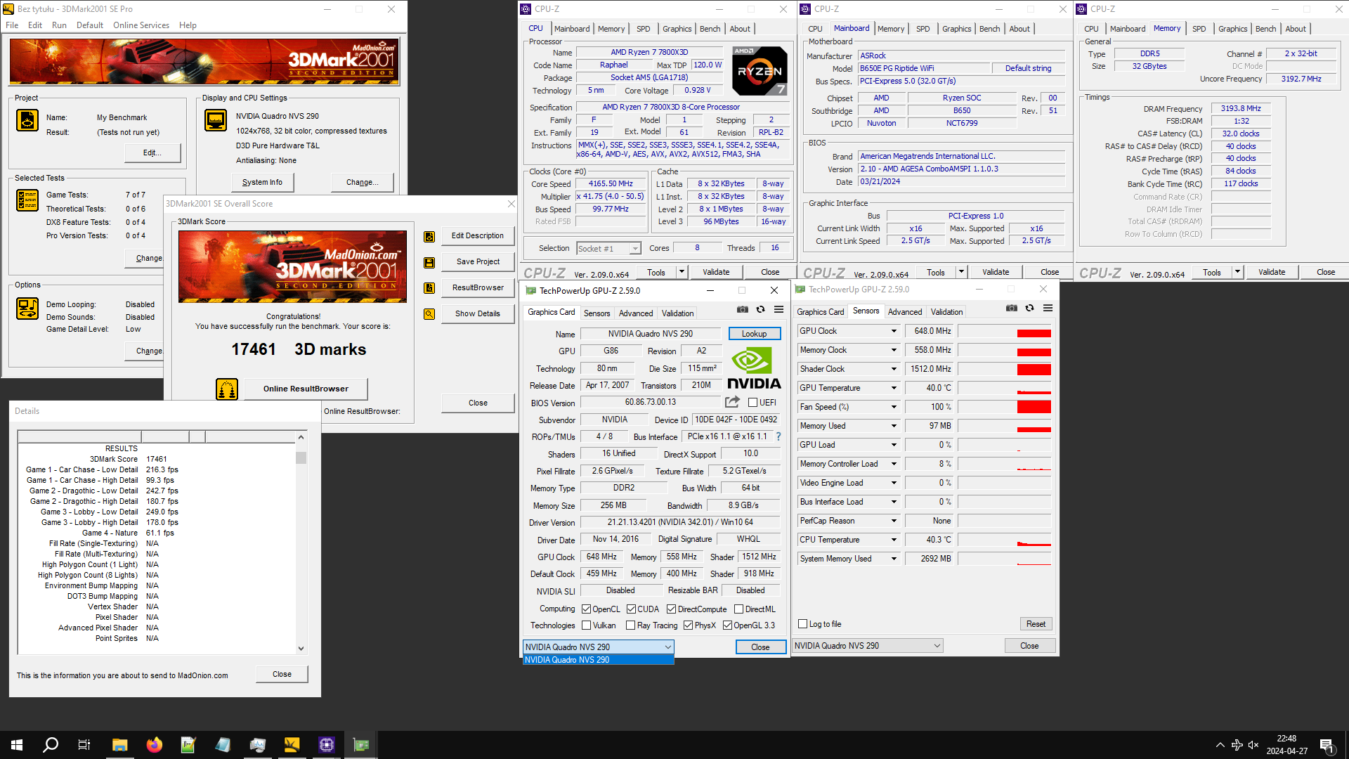This screenshot has height=759, width=1349.
Task: Enable the Log to file checkbox
Action: tap(803, 624)
